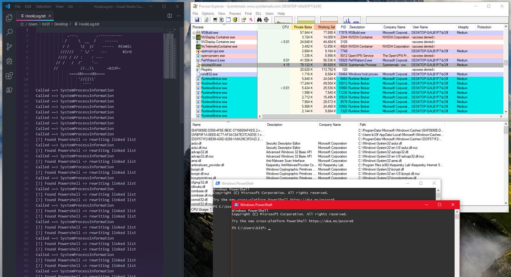Open Selection menu in VS Code
Image resolution: width=511 pixels, height=277 pixels.
(x=43, y=7)
